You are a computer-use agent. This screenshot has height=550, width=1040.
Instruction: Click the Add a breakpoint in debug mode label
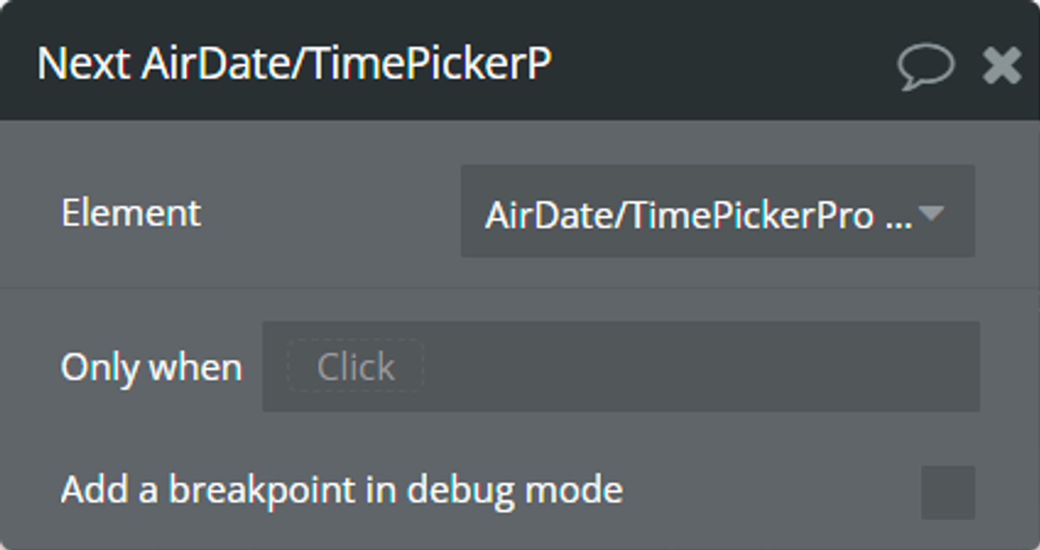click(x=342, y=491)
